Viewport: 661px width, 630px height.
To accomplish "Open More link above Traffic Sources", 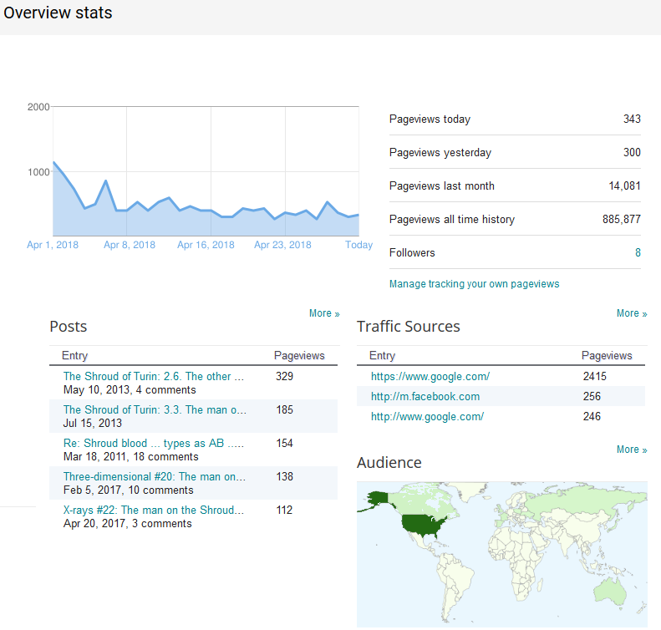I will pos(632,313).
